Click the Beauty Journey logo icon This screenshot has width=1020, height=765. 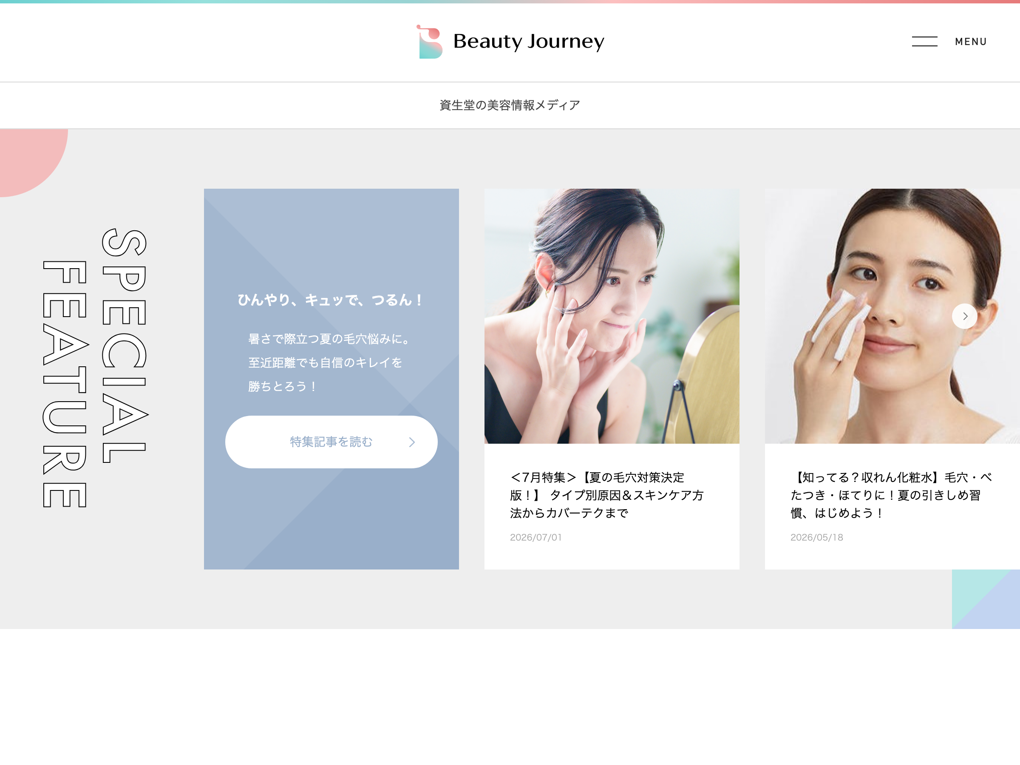tap(429, 42)
